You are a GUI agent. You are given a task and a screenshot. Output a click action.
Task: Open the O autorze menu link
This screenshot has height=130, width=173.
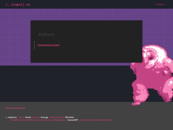(160, 4)
